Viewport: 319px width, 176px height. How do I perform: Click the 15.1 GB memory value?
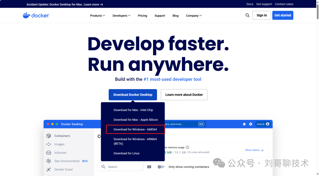(x=180, y=152)
